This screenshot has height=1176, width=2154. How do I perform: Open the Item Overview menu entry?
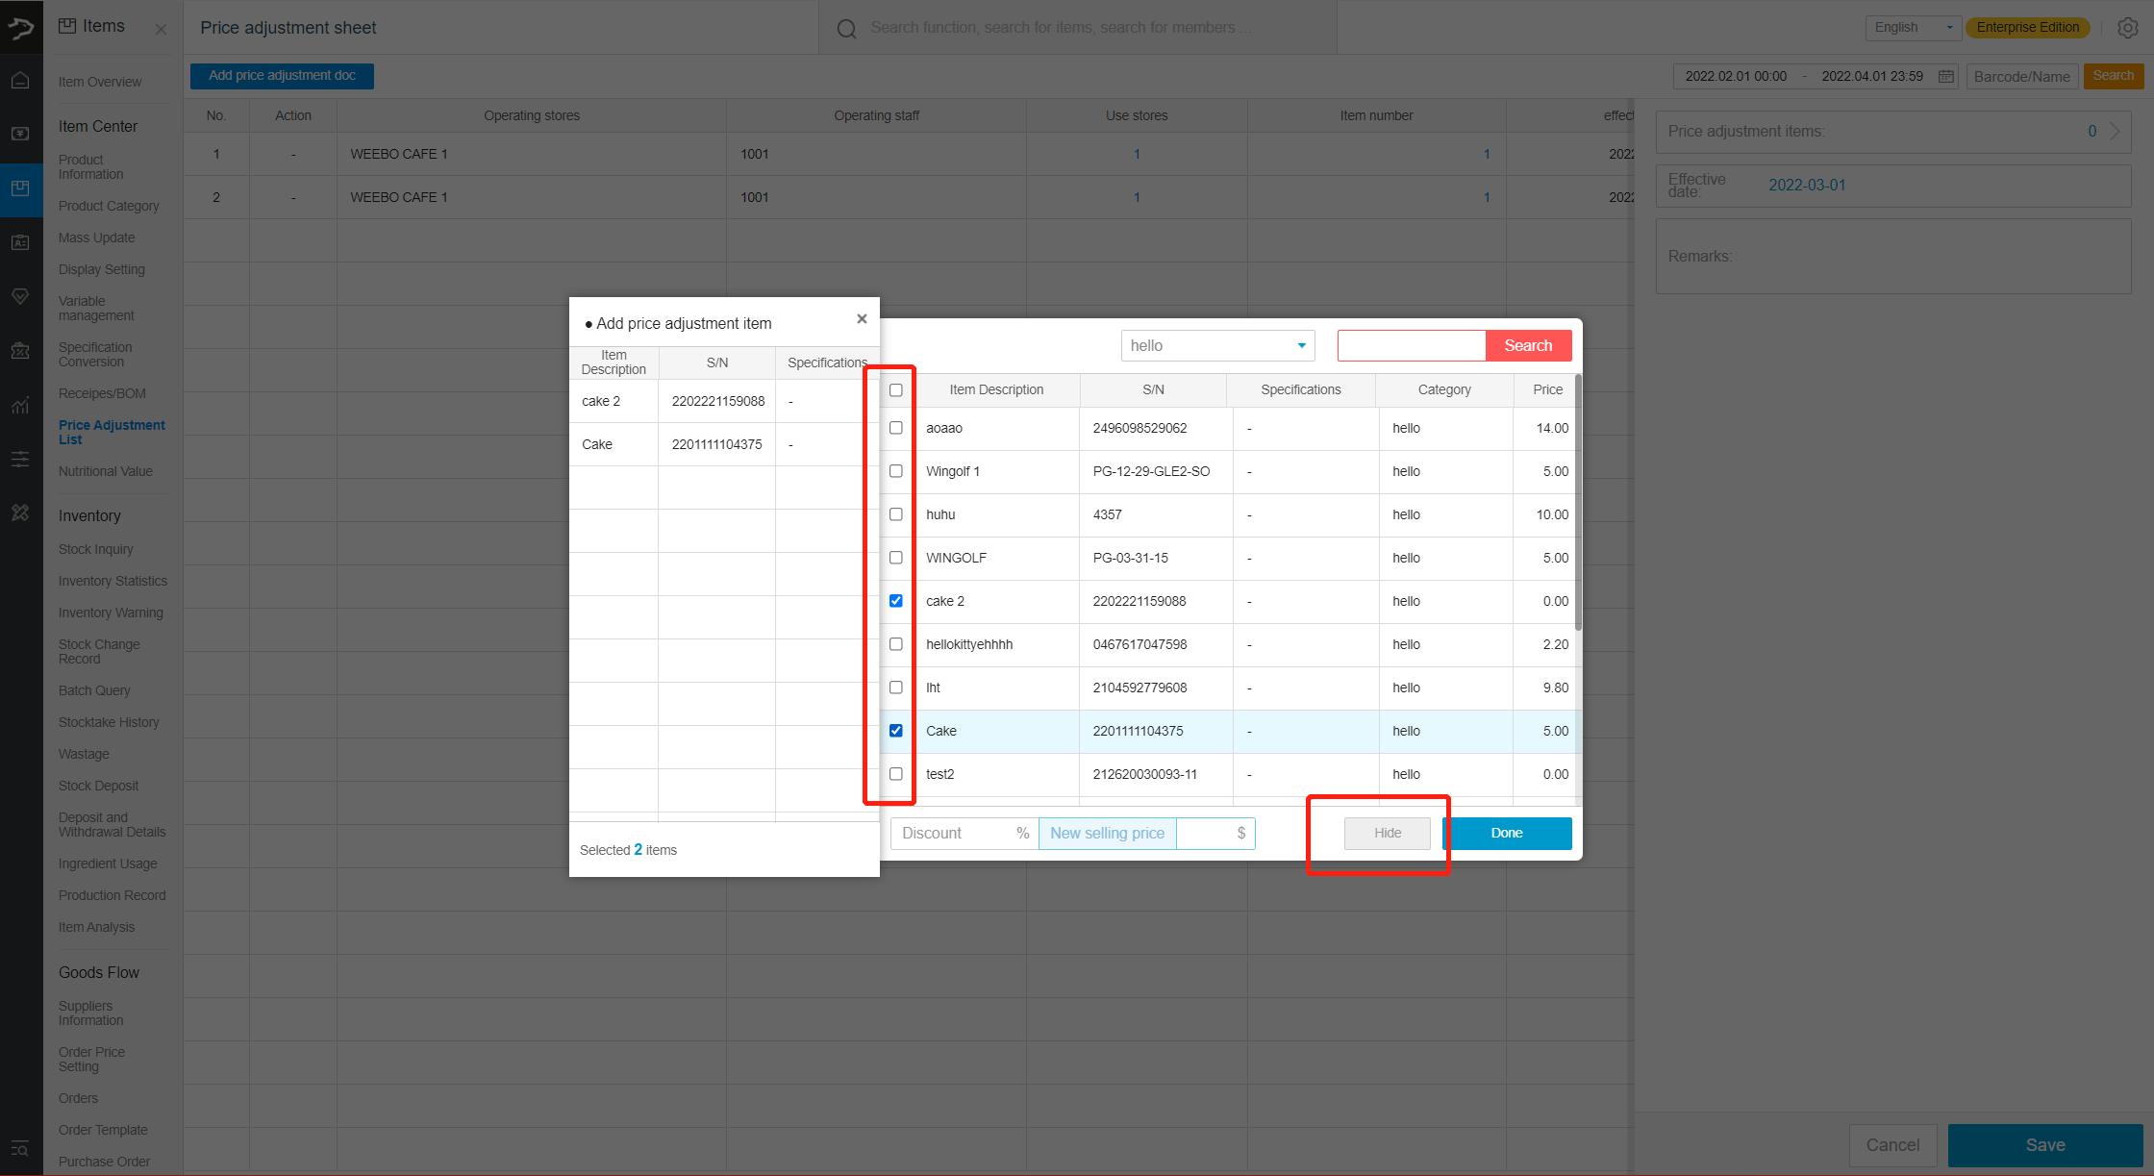coord(99,82)
